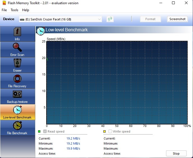Viewport: 193px width, 158px height.
Task: Click the Stop button
Action: point(176,154)
